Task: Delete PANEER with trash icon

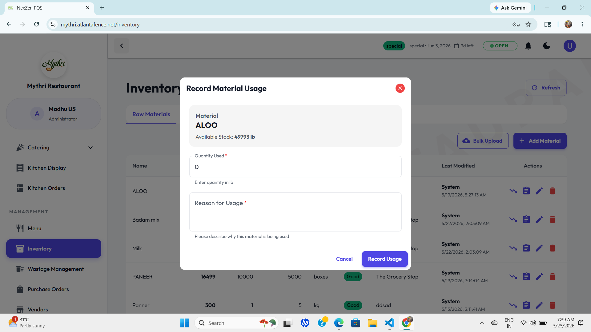Action: coord(553,277)
